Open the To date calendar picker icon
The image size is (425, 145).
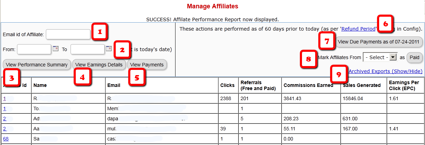point(109,49)
